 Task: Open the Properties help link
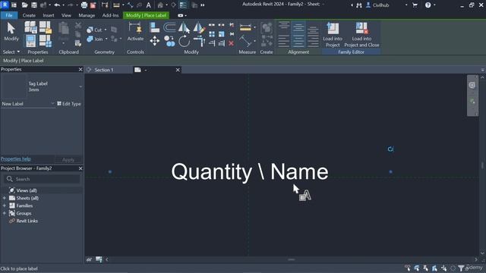15,158
